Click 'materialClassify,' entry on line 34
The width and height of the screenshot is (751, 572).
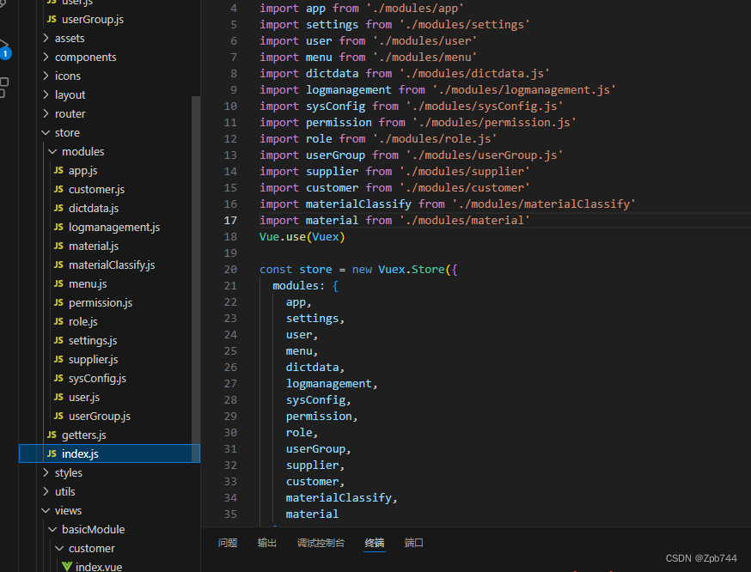[342, 498]
